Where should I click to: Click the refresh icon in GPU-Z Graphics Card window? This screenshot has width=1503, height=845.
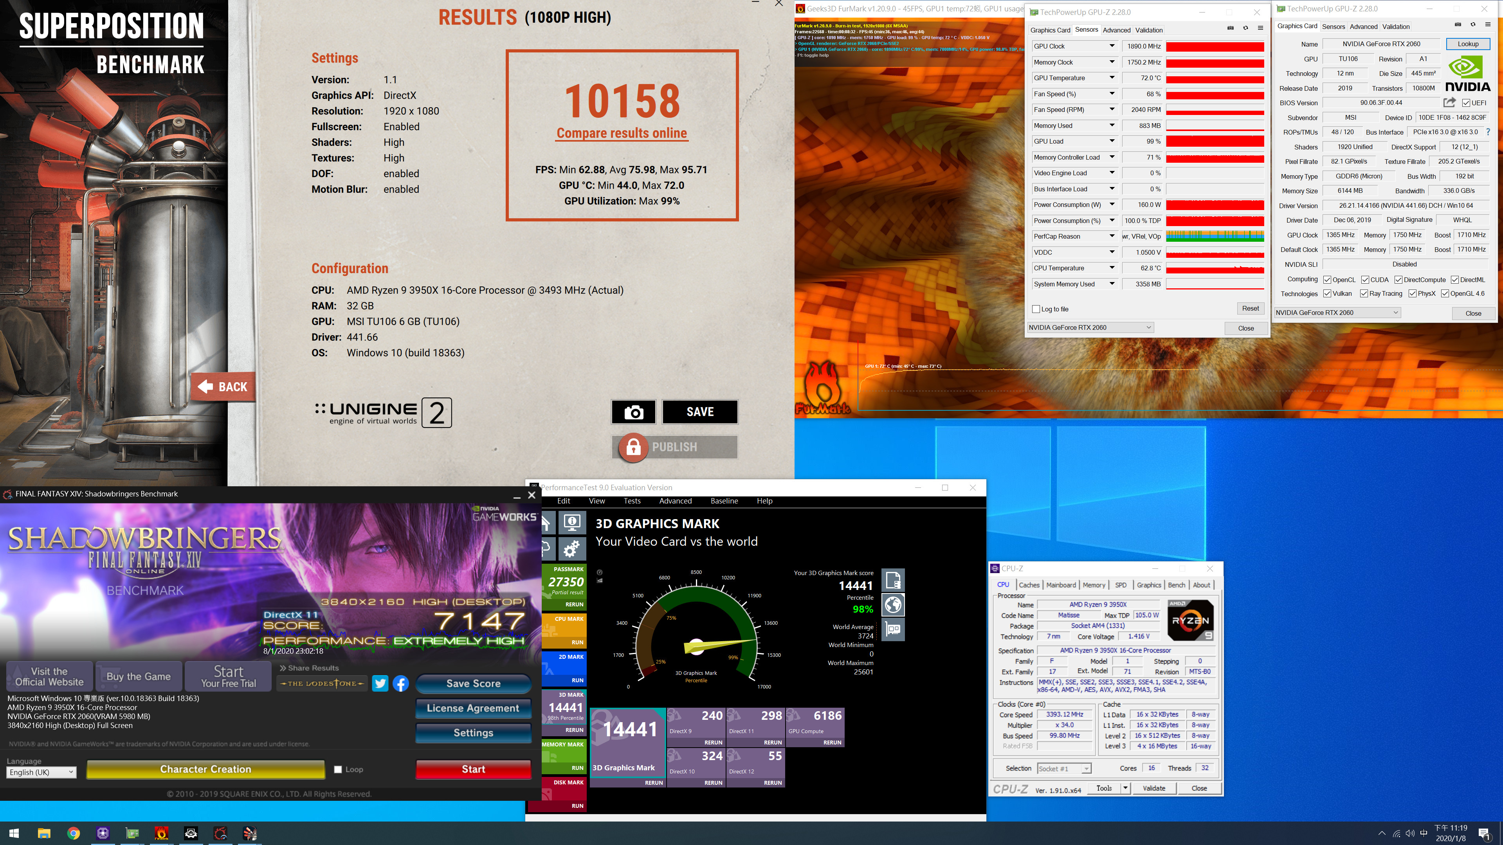coord(1472,25)
